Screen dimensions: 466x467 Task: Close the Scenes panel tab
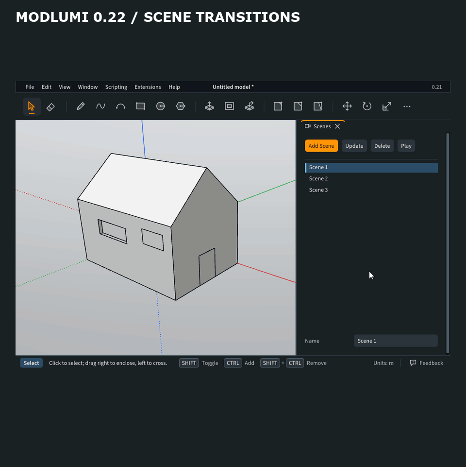pyautogui.click(x=337, y=126)
